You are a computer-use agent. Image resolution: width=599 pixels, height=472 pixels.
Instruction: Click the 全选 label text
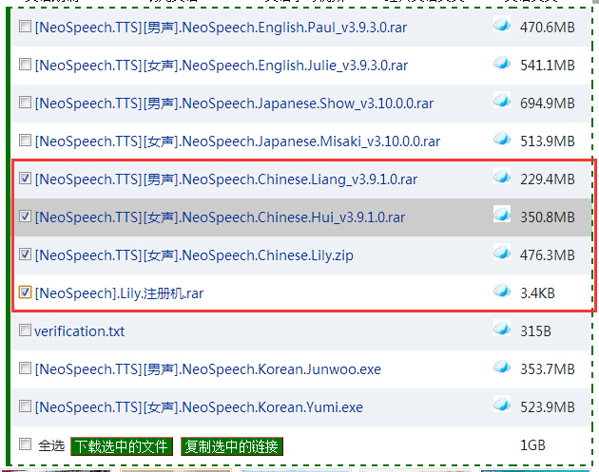tap(51, 445)
